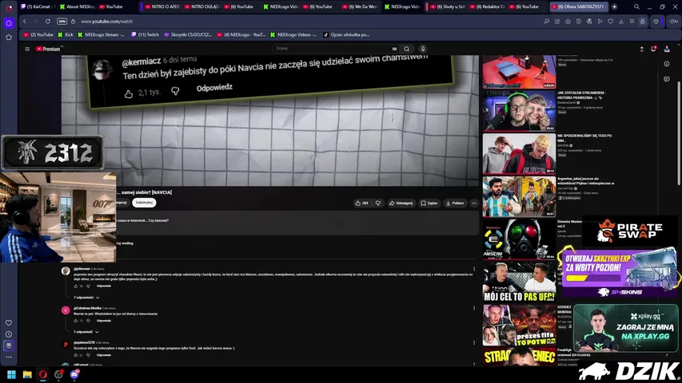Screen dimensions: 682x383
Task: Open the YouTube account avatar menu
Action: point(667,49)
